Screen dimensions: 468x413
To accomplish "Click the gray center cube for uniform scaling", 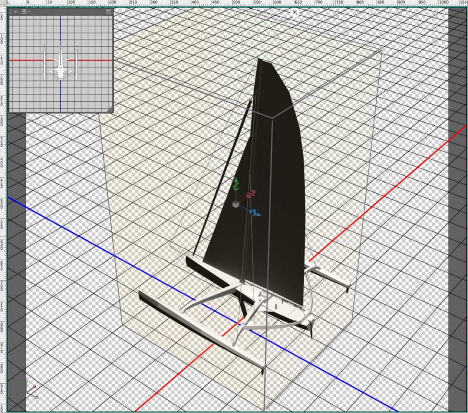I will pos(236,204).
